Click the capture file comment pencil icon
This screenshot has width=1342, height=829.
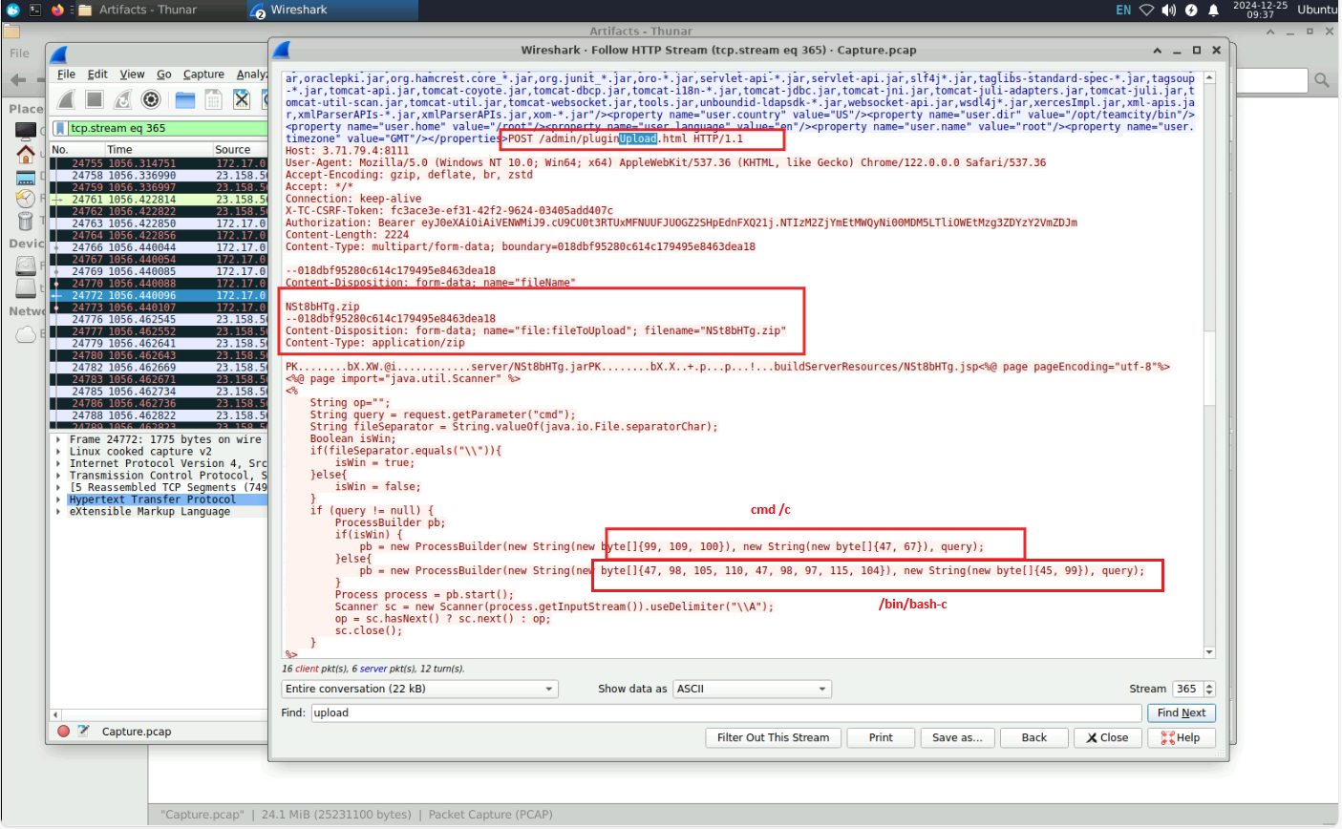pos(84,732)
